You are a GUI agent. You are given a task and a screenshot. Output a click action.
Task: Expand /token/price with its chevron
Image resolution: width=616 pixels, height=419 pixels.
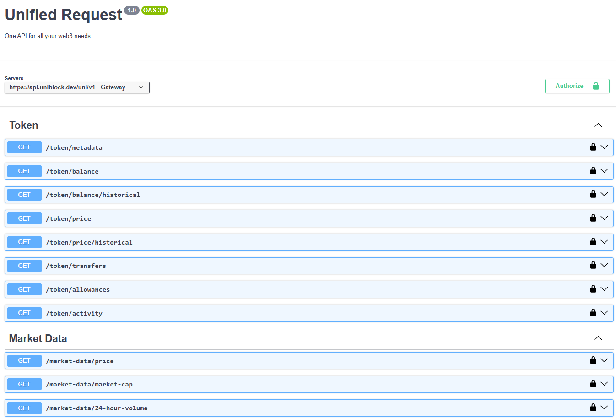(x=604, y=218)
